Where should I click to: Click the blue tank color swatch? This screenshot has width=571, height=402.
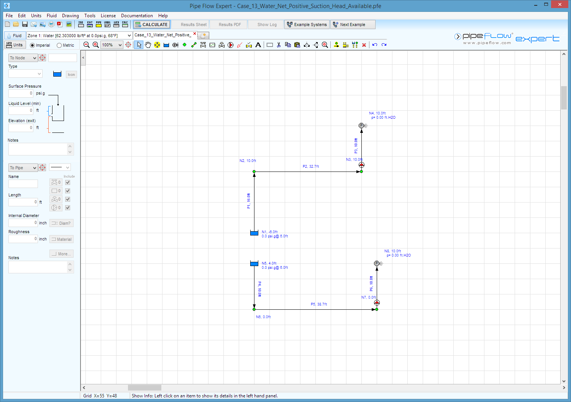point(57,74)
